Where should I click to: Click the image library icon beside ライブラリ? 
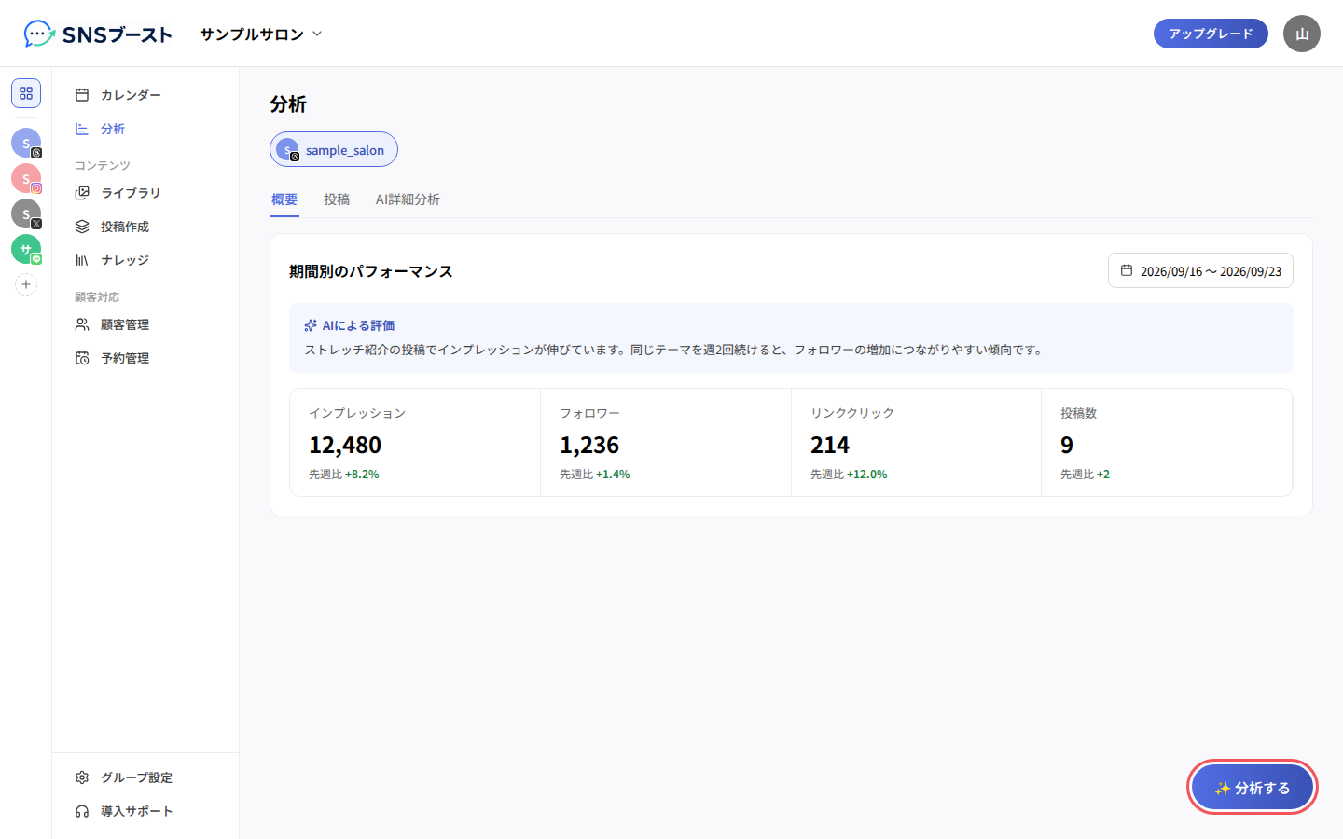[82, 193]
